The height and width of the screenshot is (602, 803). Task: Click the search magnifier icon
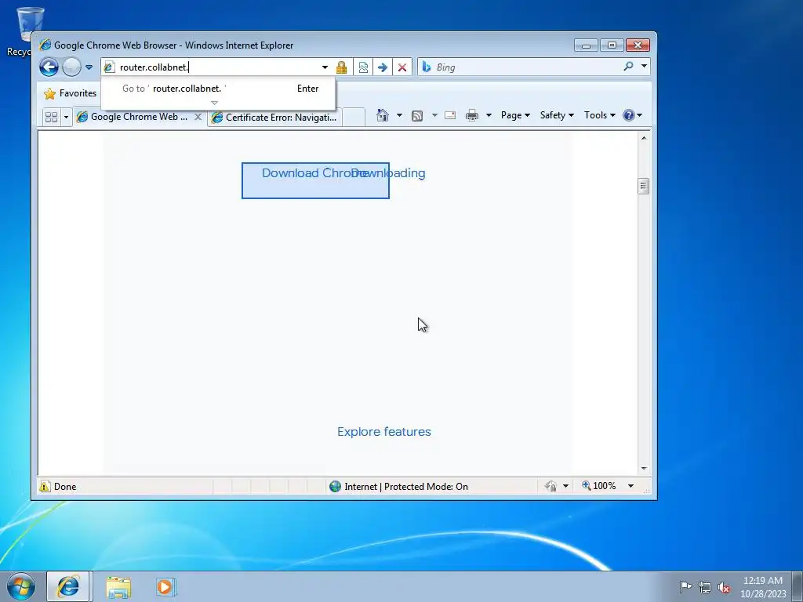628,66
